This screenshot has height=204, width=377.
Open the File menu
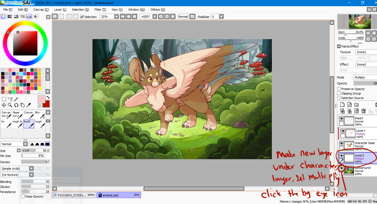(8, 10)
